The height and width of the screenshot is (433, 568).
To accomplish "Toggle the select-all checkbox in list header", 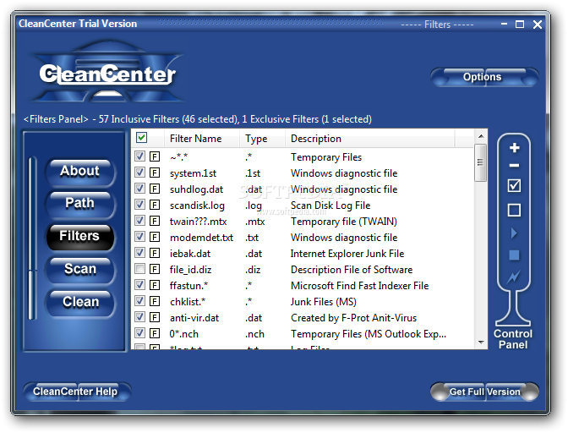I will tap(141, 138).
